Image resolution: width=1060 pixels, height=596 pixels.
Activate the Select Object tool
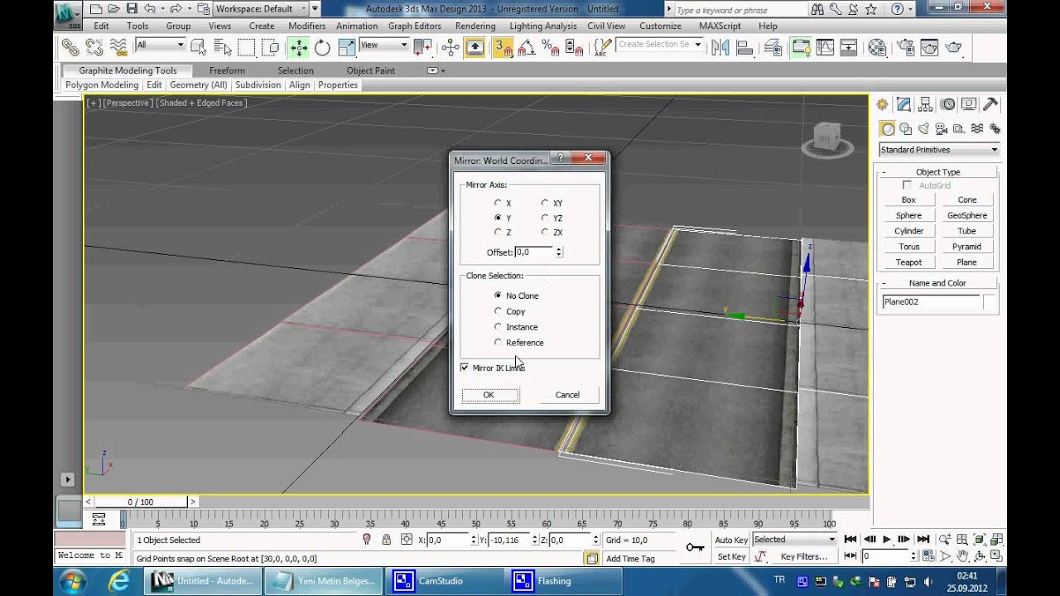[x=199, y=47]
